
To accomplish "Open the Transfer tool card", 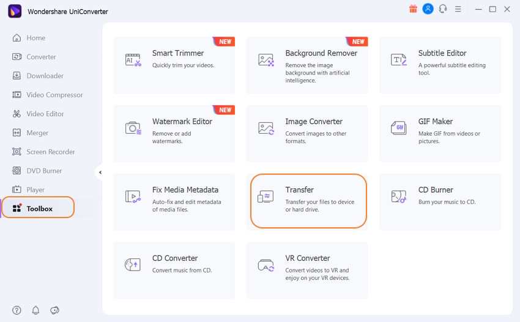I will [x=307, y=200].
